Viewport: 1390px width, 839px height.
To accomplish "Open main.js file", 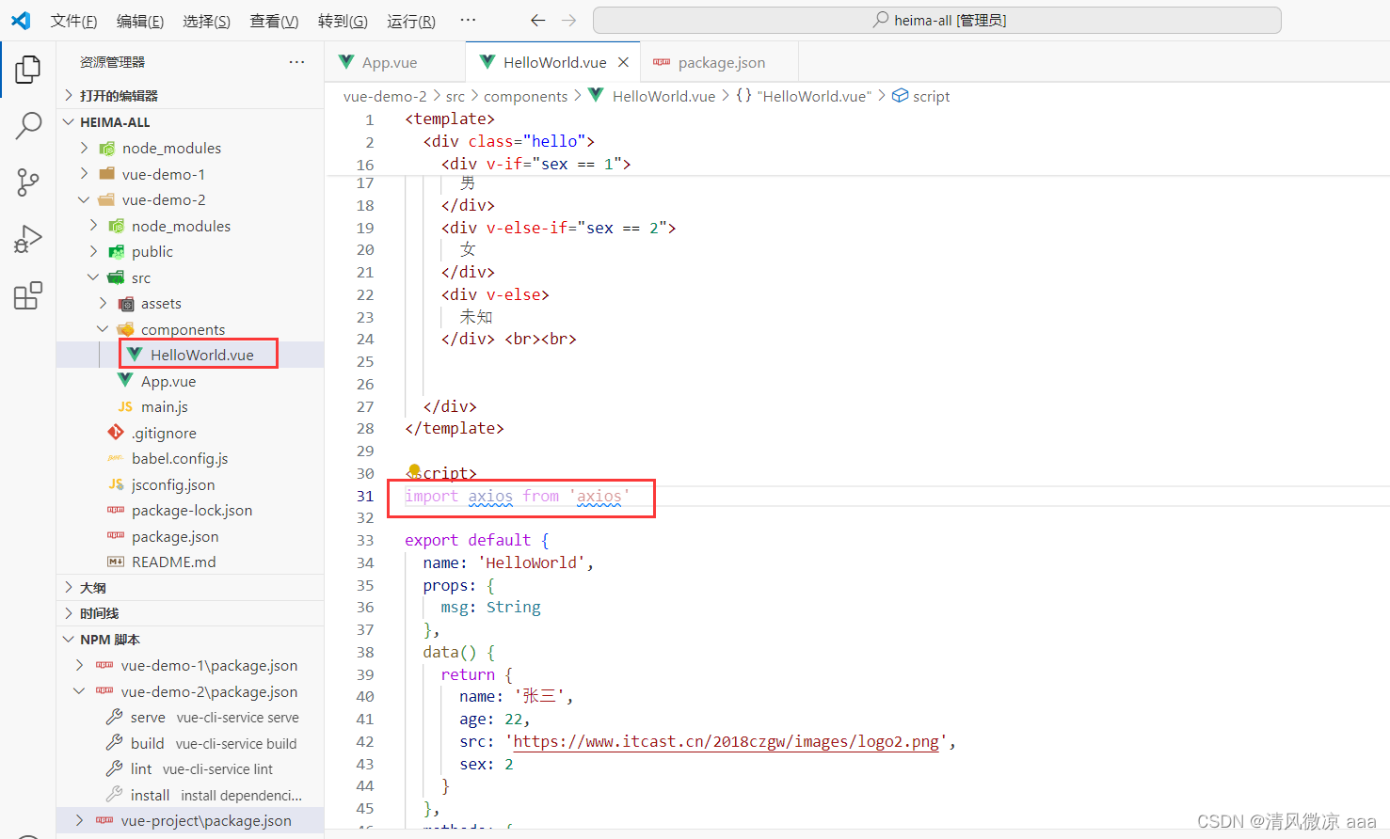I will [x=164, y=407].
